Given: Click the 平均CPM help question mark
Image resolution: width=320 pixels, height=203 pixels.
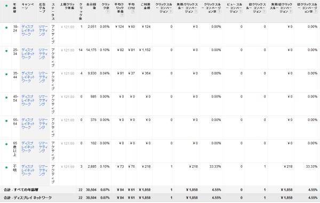Looking at the screenshot, I should tap(133, 12).
